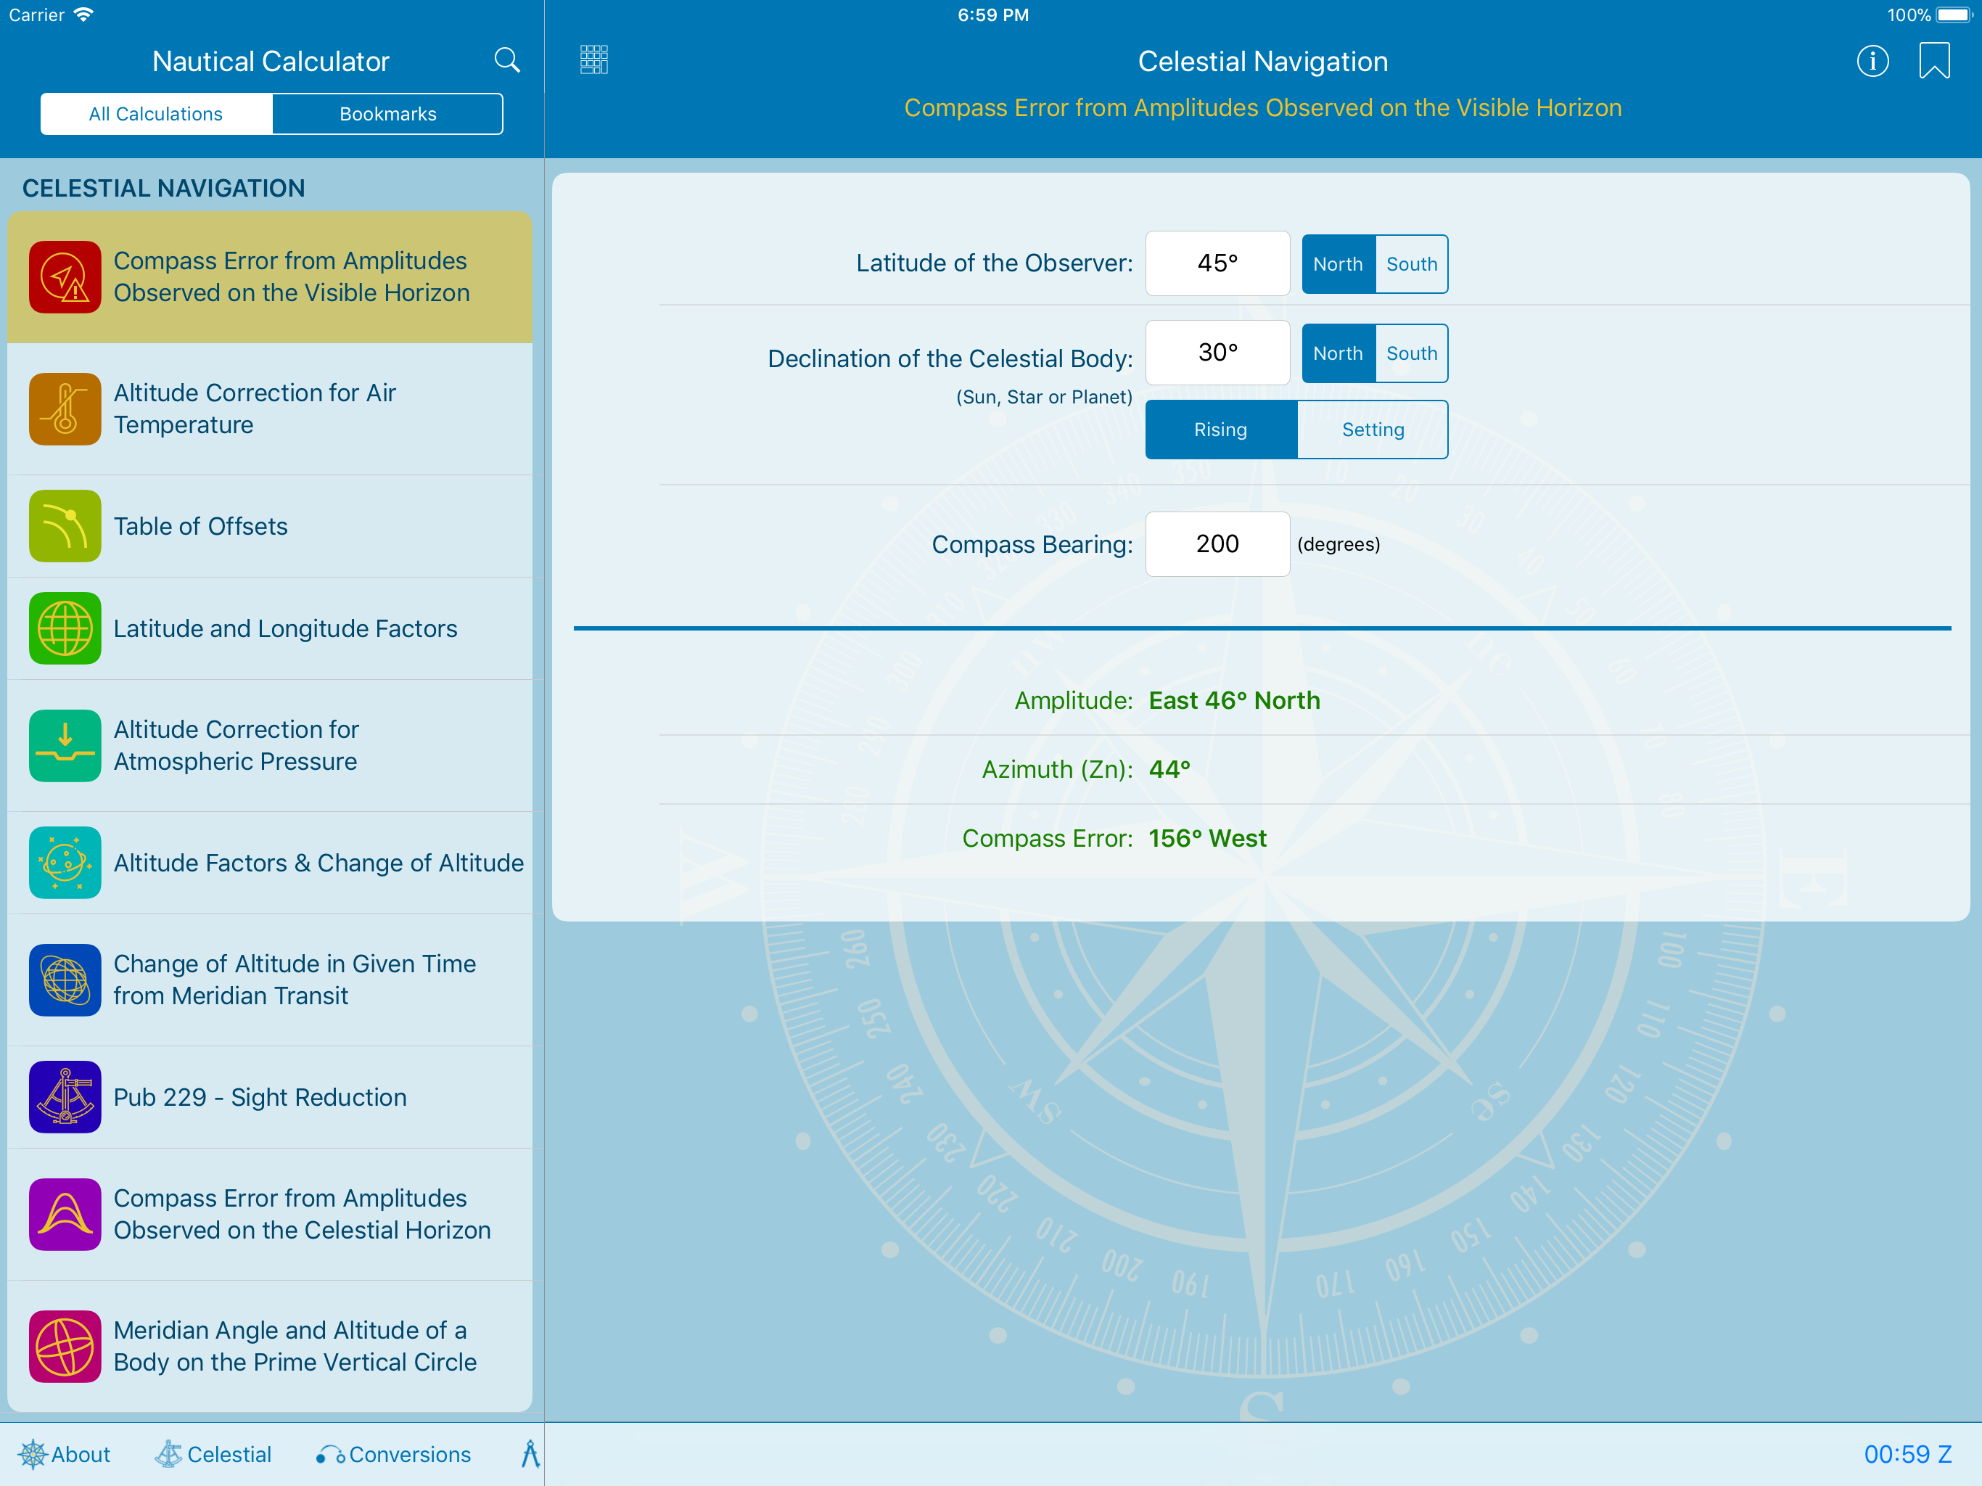This screenshot has width=1982, height=1486.
Task: Open the info circle icon
Action: [1872, 61]
